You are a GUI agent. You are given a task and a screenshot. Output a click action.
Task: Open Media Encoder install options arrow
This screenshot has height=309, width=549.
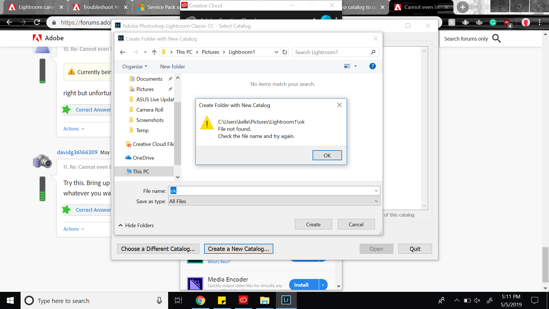click(323, 285)
